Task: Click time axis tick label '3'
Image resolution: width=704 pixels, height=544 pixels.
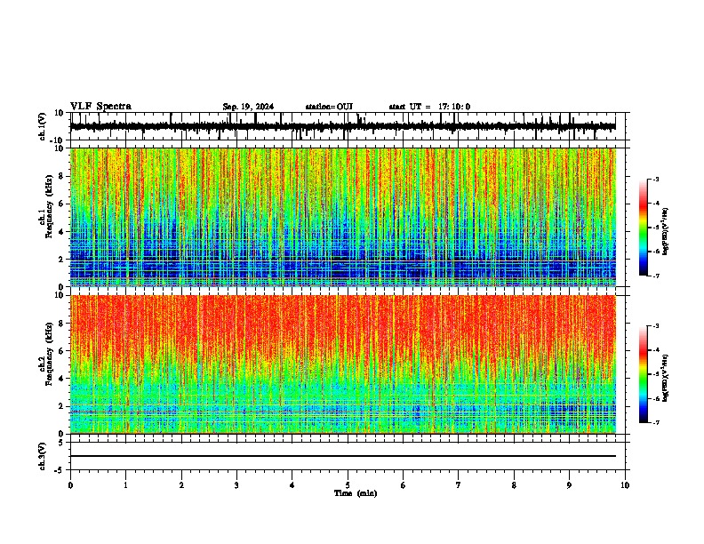Action: pos(236,485)
